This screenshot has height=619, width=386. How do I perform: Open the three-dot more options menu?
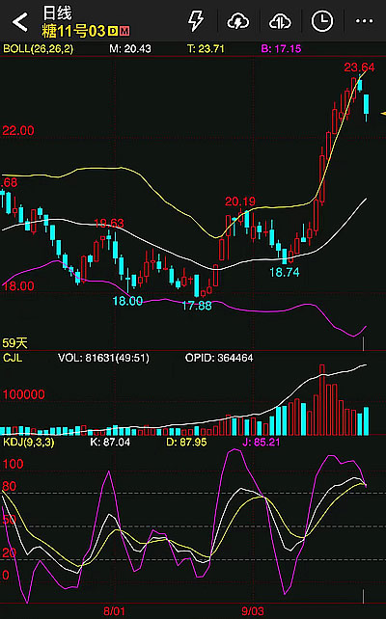pos(364,21)
